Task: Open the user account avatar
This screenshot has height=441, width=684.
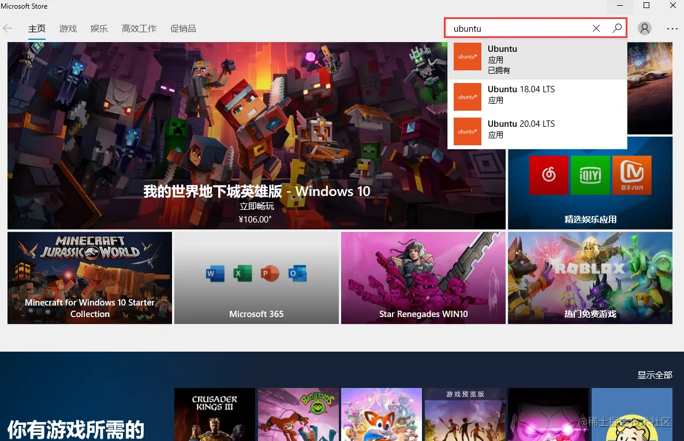Action: pyautogui.click(x=644, y=28)
